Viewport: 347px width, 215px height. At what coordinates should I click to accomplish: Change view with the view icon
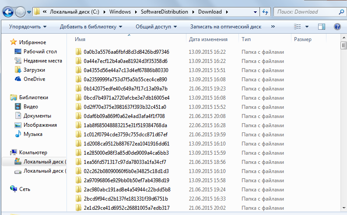tap(298, 27)
